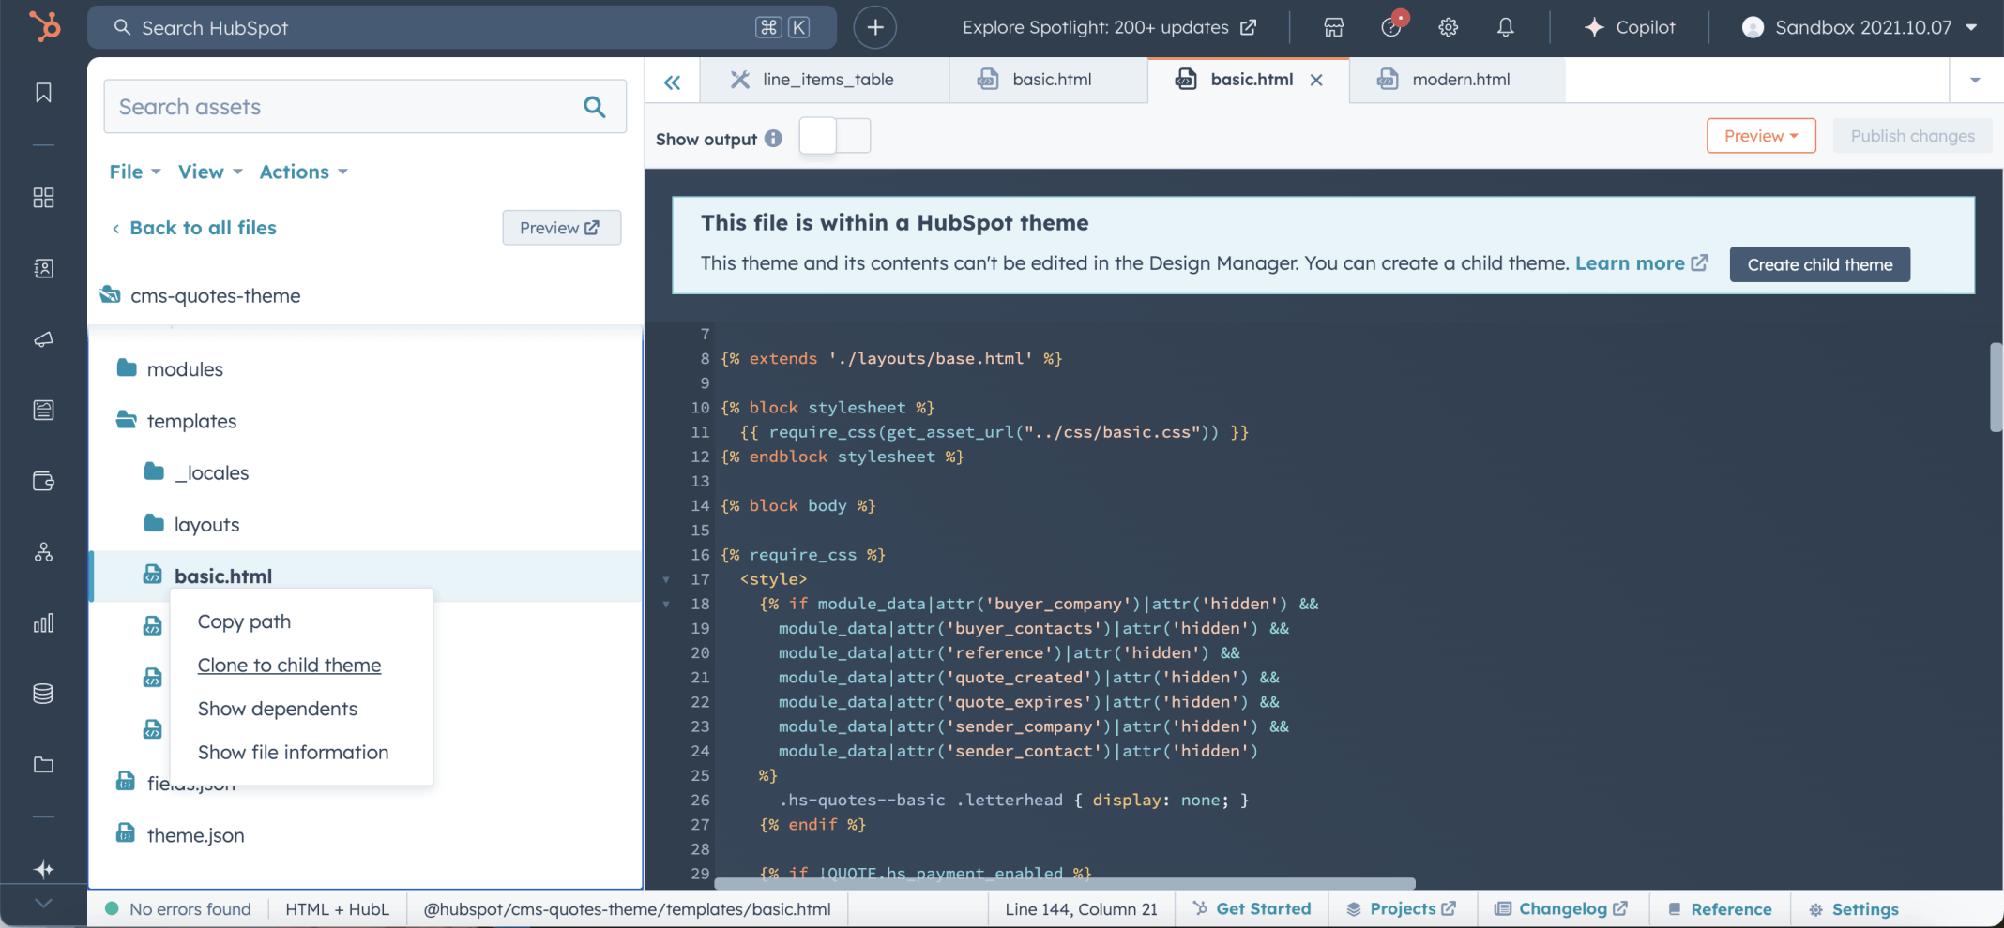Open the Content icon in sidebar
Image resolution: width=2004 pixels, height=928 pixels.
43,410
